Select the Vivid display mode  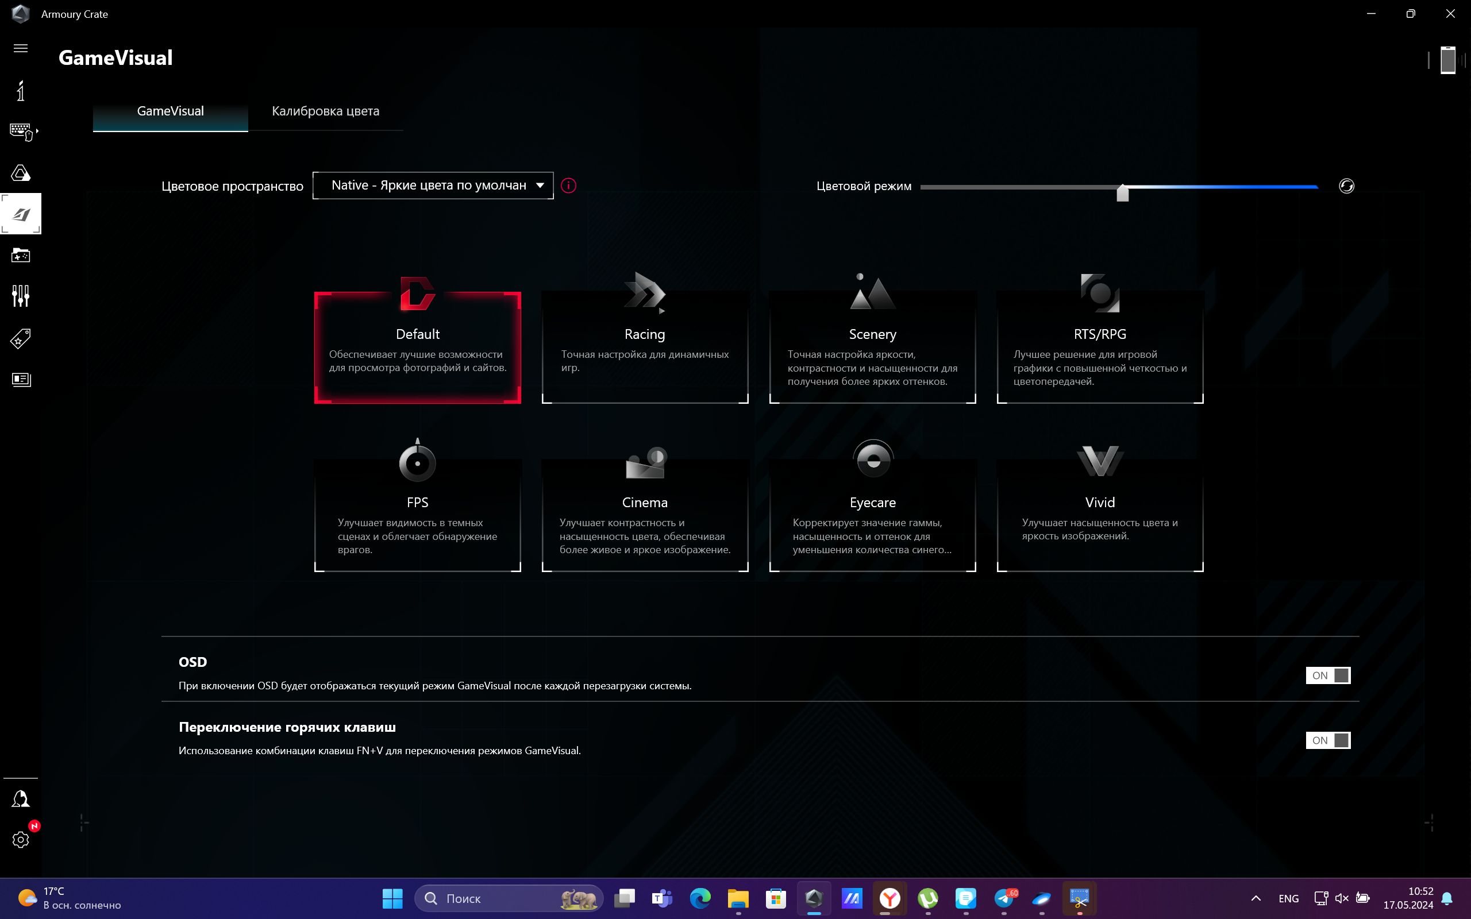(1100, 507)
